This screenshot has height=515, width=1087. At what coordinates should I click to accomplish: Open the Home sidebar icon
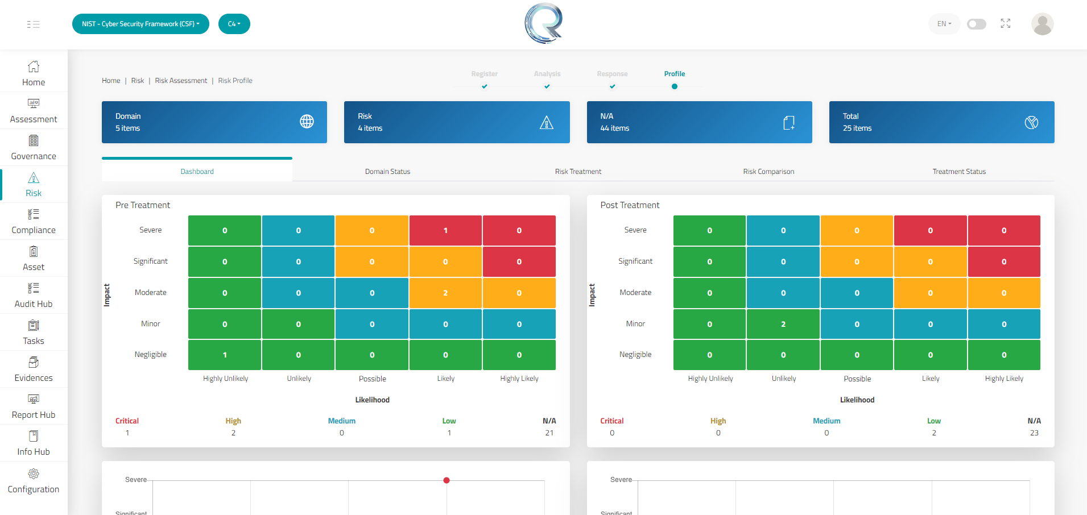[x=34, y=67]
